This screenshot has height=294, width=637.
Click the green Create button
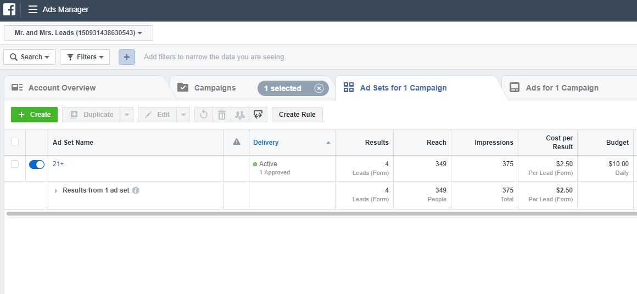pyautogui.click(x=34, y=115)
